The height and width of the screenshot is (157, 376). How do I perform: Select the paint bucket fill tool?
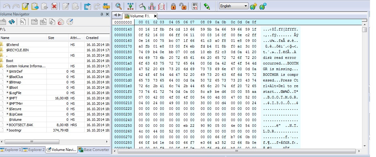142,6
